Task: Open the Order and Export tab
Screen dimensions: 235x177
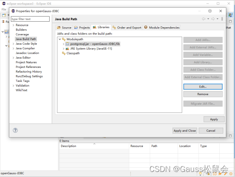Action: pos(127,28)
